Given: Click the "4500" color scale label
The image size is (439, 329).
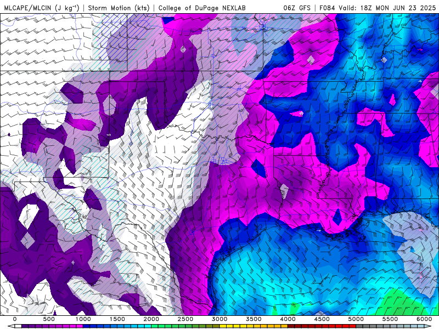Looking at the screenshot, I should 322,319.
